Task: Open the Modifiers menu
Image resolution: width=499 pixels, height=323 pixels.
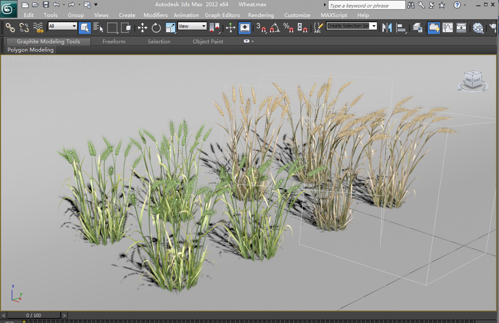Action: click(155, 15)
